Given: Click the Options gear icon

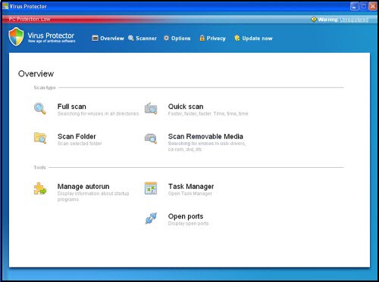Looking at the screenshot, I should point(166,38).
